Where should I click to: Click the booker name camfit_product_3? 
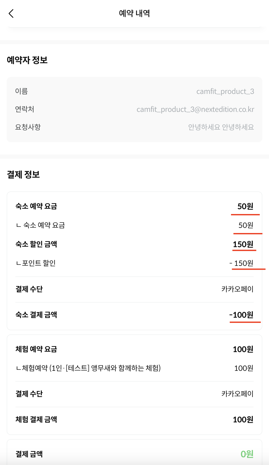[x=225, y=91]
